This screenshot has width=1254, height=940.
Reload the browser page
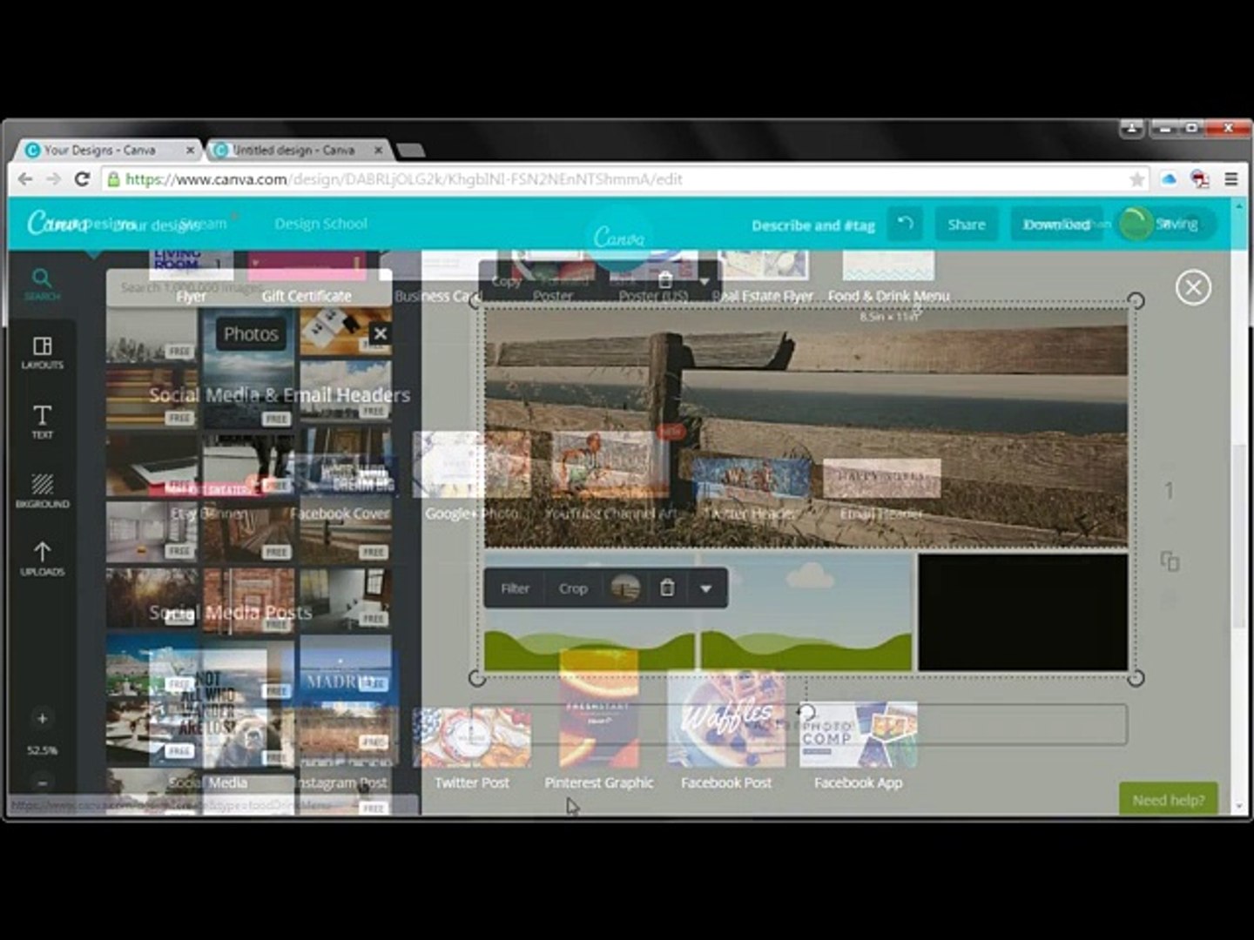(x=82, y=178)
